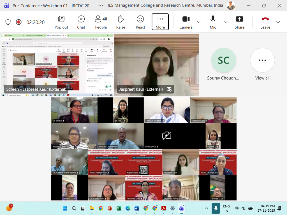
Task: Click the red recording indicator
Action: (18, 22)
